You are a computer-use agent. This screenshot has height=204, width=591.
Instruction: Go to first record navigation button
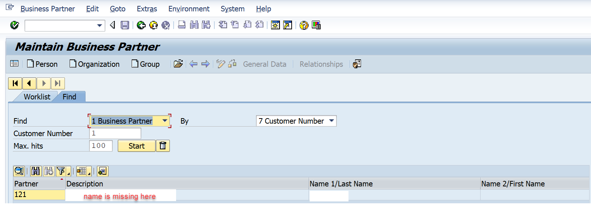pyautogui.click(x=15, y=83)
